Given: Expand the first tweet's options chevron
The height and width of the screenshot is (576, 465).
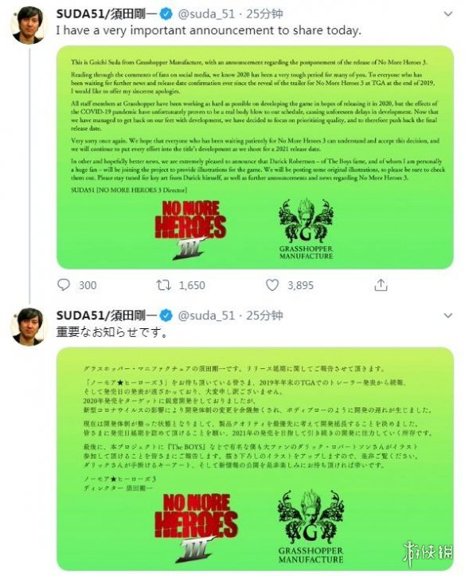Looking at the screenshot, I should pos(447,14).
